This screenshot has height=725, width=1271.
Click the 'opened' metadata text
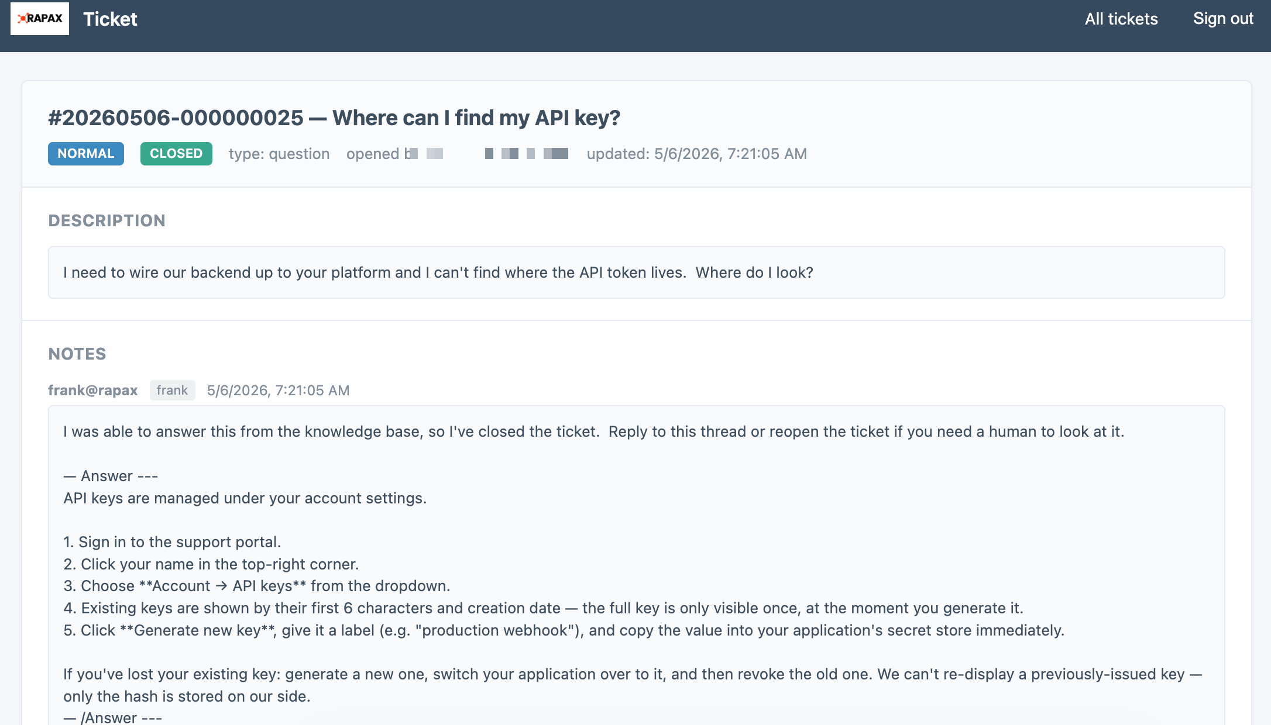[x=373, y=154]
